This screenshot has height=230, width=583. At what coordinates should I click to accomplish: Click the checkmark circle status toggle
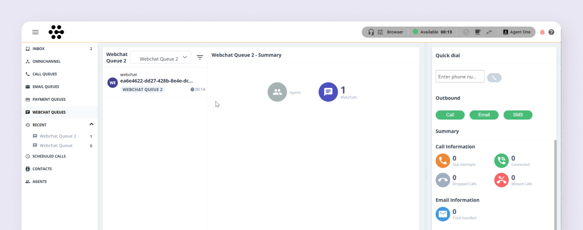(466, 32)
